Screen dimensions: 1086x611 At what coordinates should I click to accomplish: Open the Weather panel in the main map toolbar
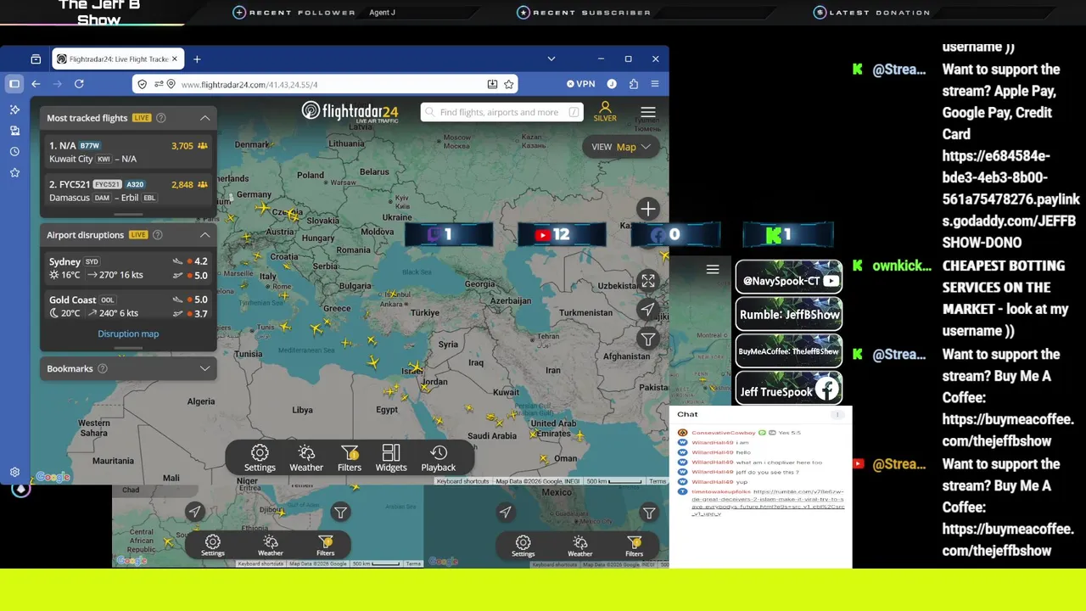(x=306, y=457)
